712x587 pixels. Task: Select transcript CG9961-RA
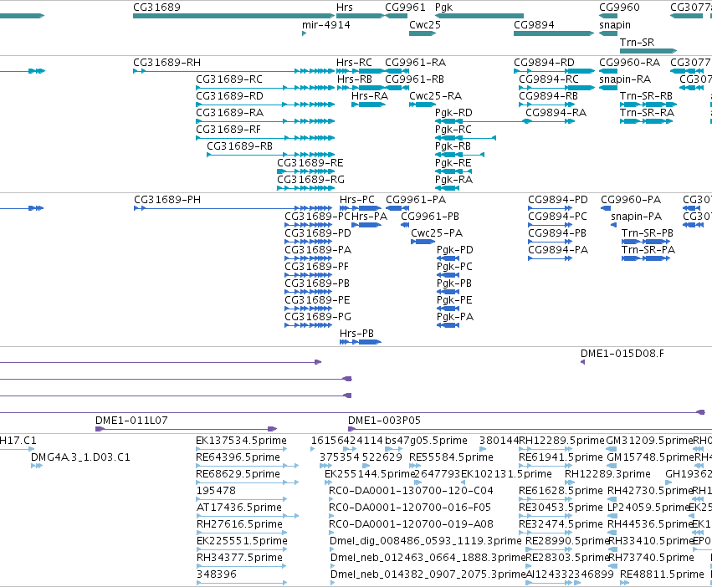[397, 71]
